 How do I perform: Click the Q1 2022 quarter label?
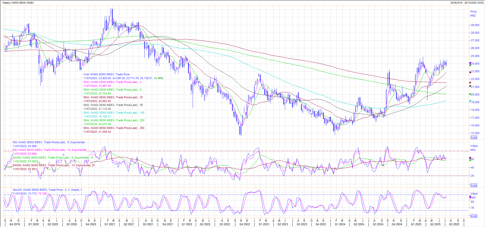coord(187,224)
